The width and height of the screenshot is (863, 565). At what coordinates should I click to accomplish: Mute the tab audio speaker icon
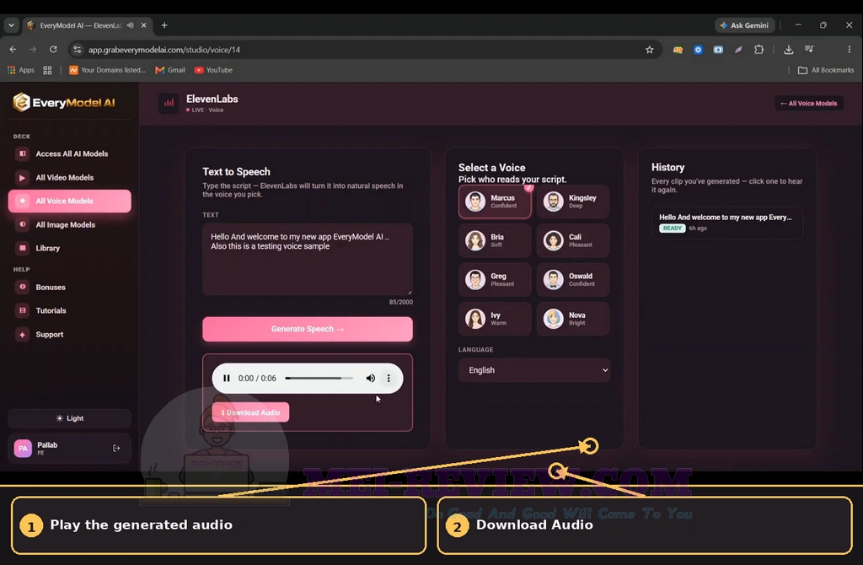(x=131, y=25)
